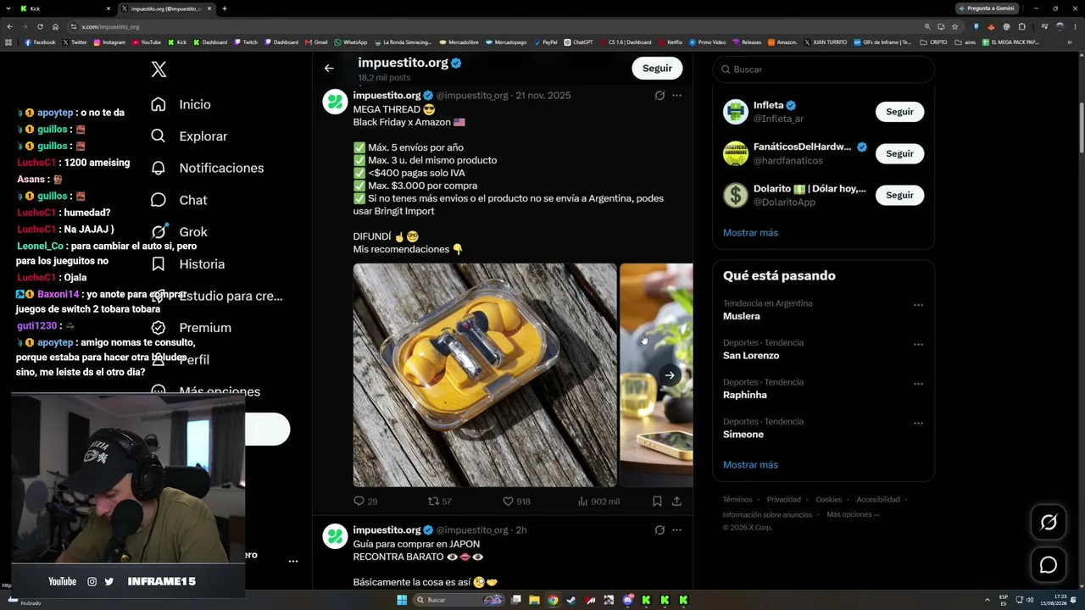Open YouTube bookmark in bookmarks bar
Screen dimensions: 1085x610
(x=147, y=42)
